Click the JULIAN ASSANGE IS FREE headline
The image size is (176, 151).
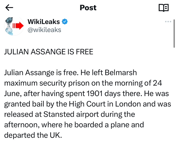[49, 52]
